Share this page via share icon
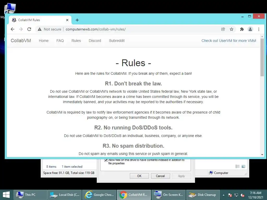Viewport: 267px width, 200px height. pos(223,29)
